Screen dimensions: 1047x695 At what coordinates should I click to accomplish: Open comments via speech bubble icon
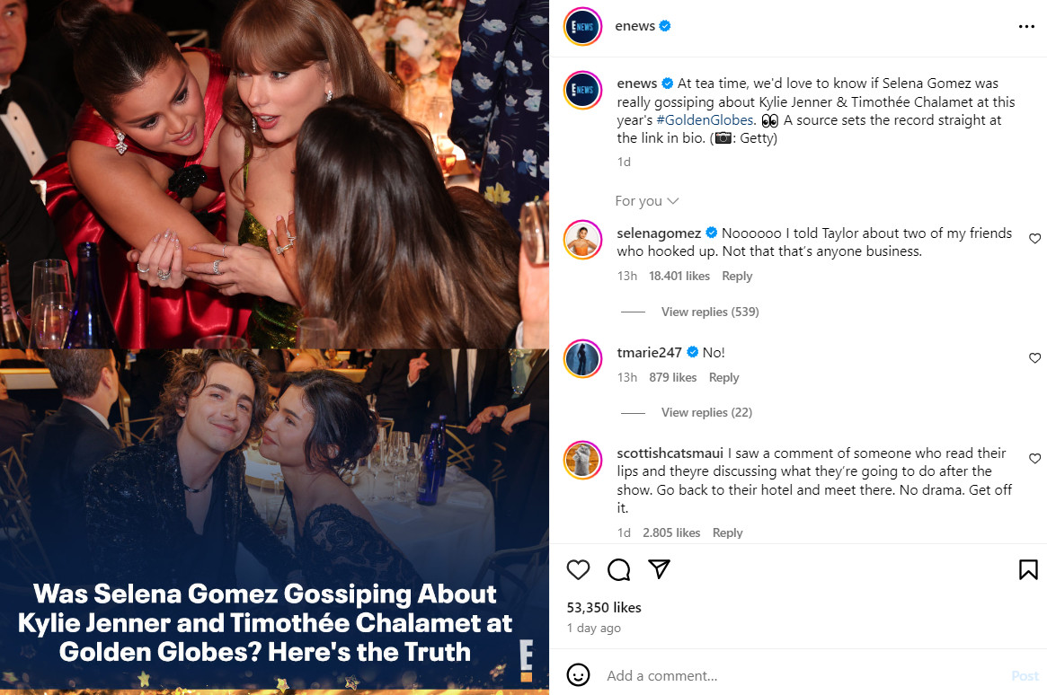tap(618, 569)
